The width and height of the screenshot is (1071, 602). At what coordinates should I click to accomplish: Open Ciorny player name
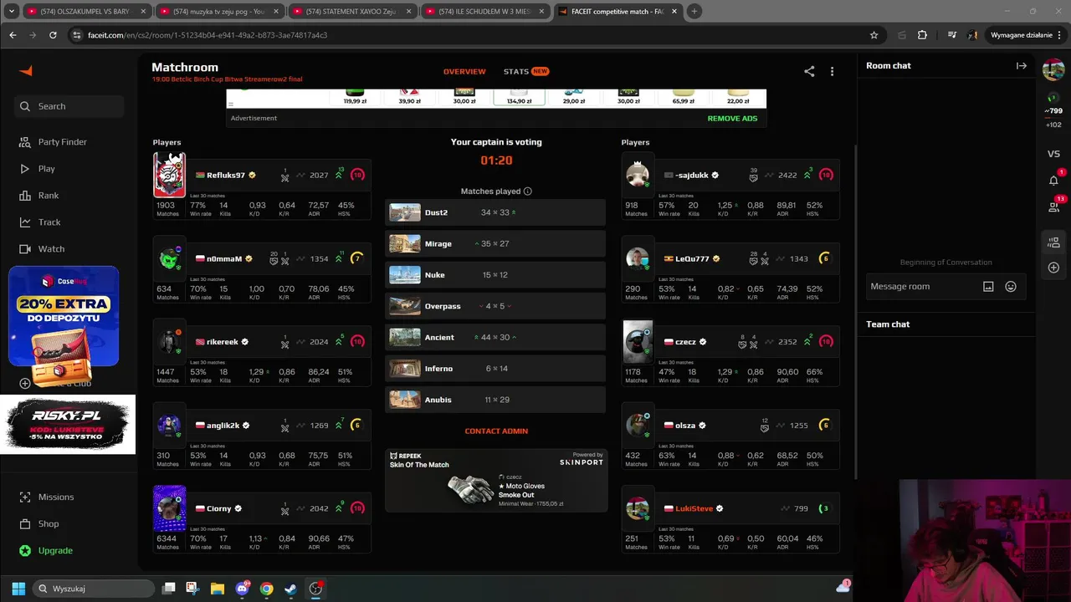pyautogui.click(x=219, y=509)
